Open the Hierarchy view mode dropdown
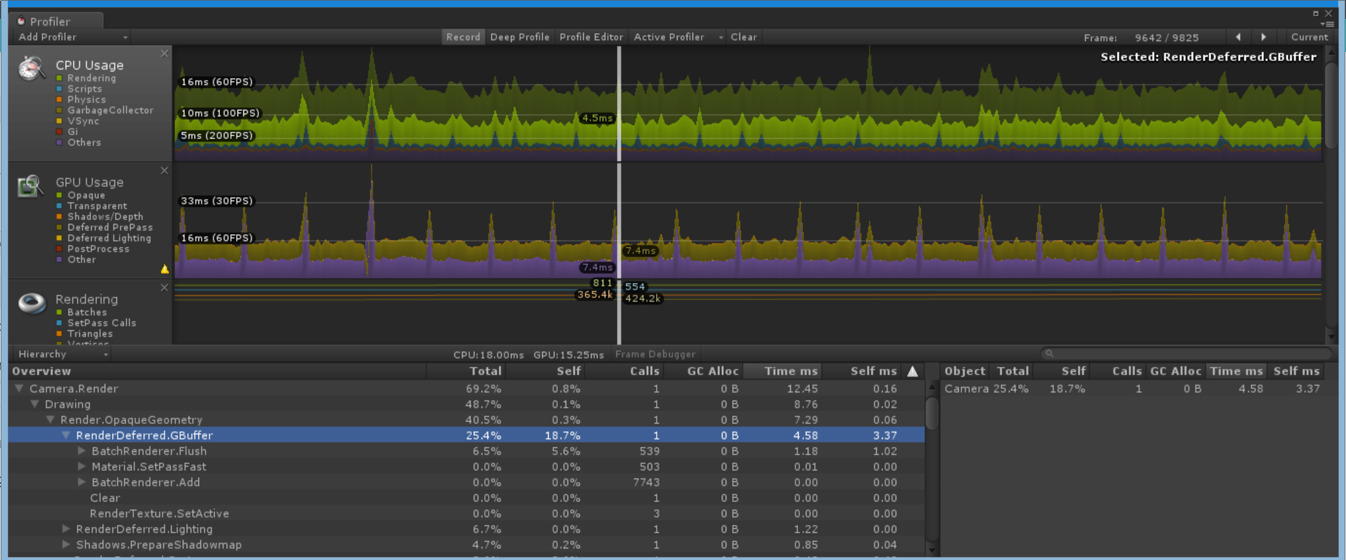Viewport: 1346px width, 560px height. 62,354
